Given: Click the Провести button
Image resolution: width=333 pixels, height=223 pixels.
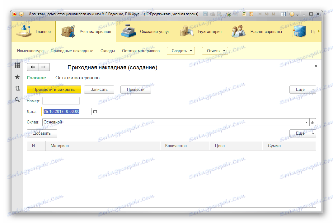Looking at the screenshot, I should [x=136, y=90].
